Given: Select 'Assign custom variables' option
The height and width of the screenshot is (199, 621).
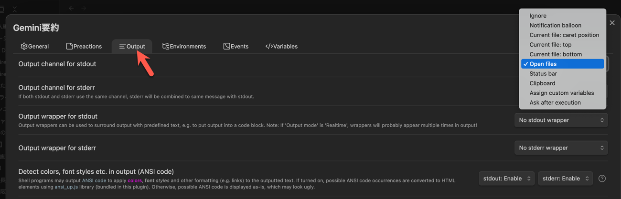Looking at the screenshot, I should click(x=561, y=93).
